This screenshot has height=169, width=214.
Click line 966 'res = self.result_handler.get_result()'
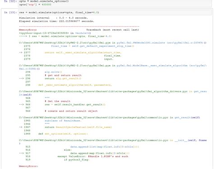point(62,104)
